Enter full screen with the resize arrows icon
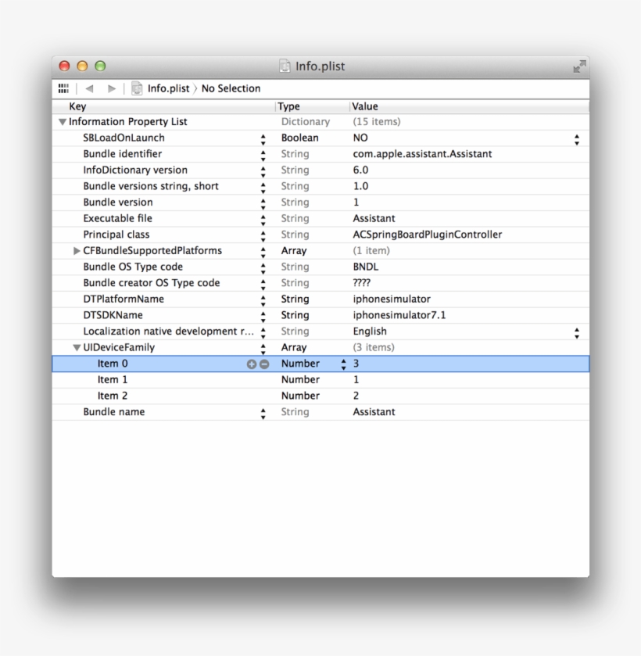 coord(578,66)
